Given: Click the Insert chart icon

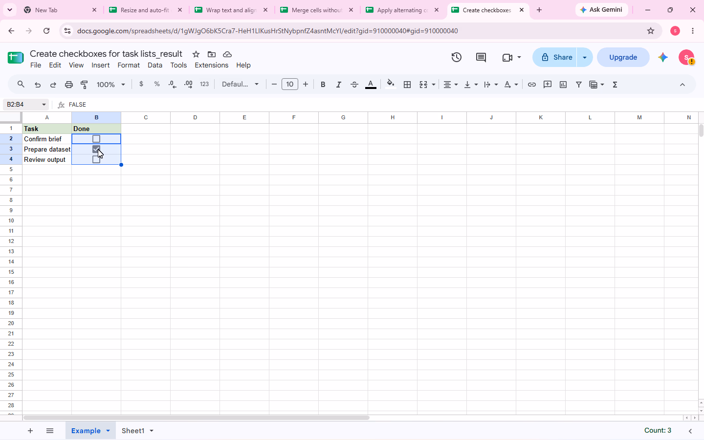Looking at the screenshot, I should 563,85.
